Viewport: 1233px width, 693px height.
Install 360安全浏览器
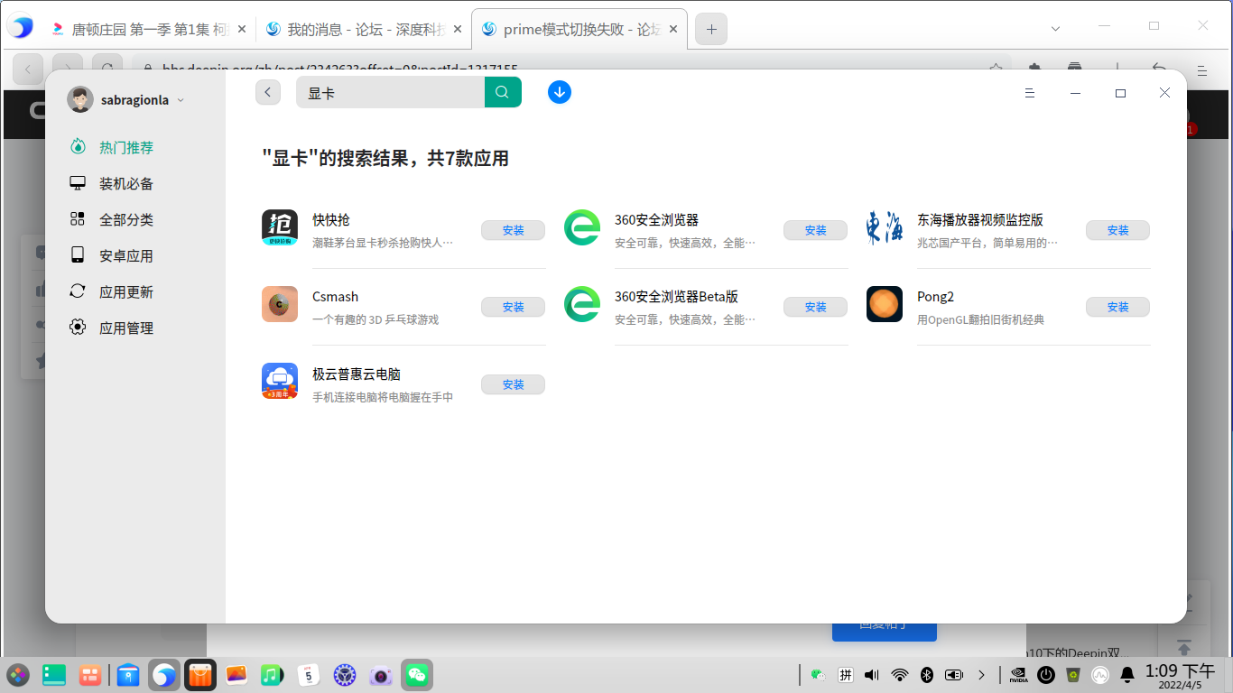[815, 230]
